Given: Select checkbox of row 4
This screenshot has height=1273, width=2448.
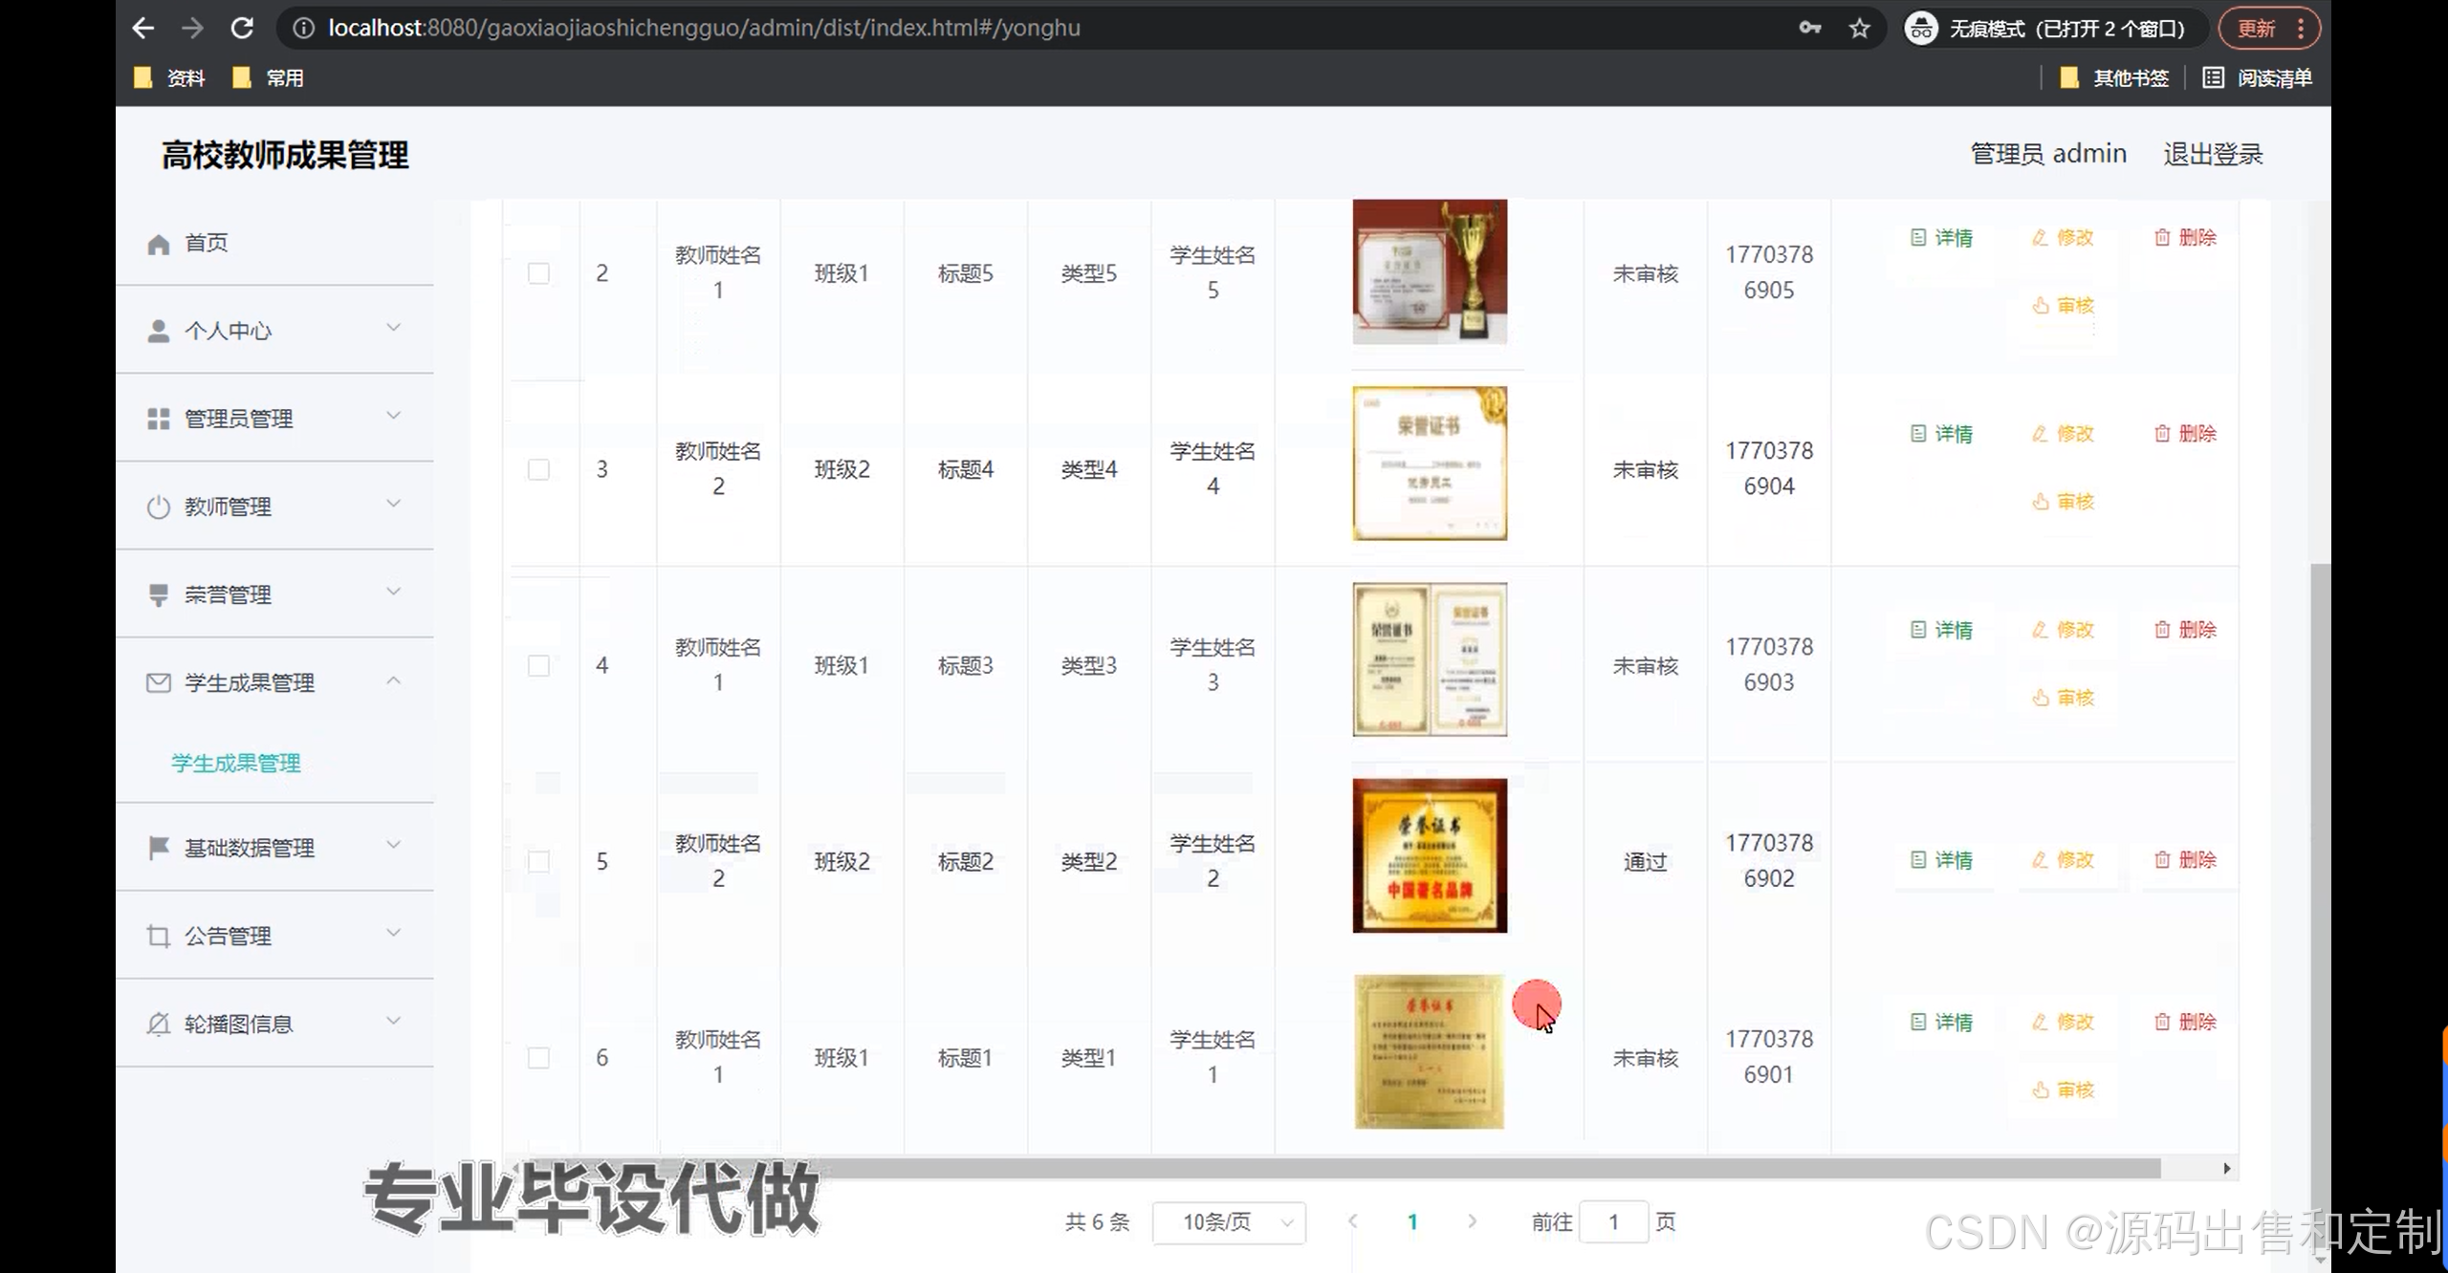Looking at the screenshot, I should tap(538, 665).
